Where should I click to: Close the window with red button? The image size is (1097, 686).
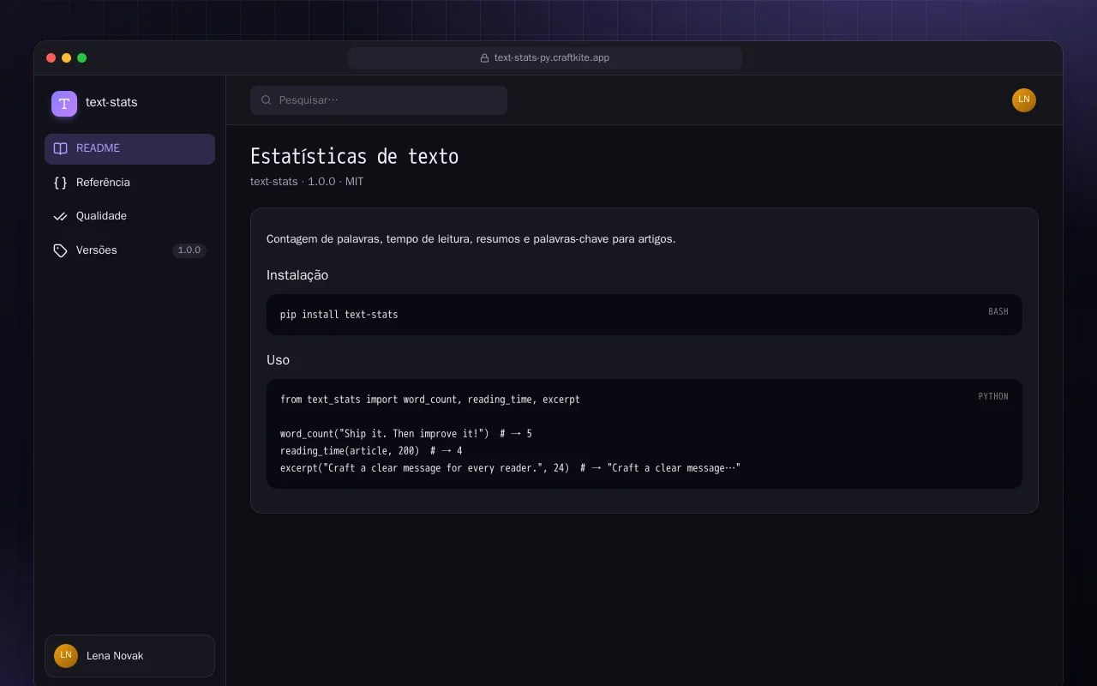pos(51,58)
